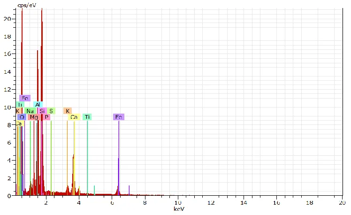Select the Na element label
Viewport: 351px width, 215px height.
30,111
